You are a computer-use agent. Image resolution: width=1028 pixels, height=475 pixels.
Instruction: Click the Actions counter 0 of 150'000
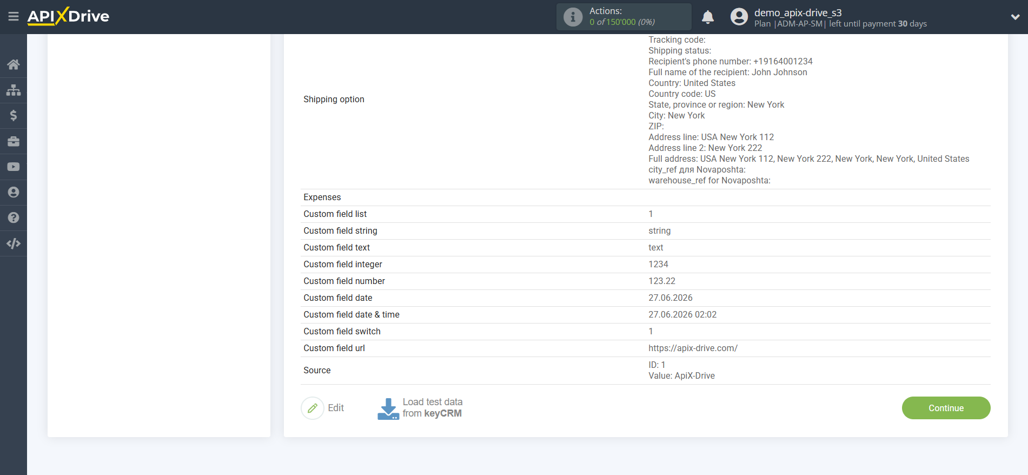coord(622,22)
